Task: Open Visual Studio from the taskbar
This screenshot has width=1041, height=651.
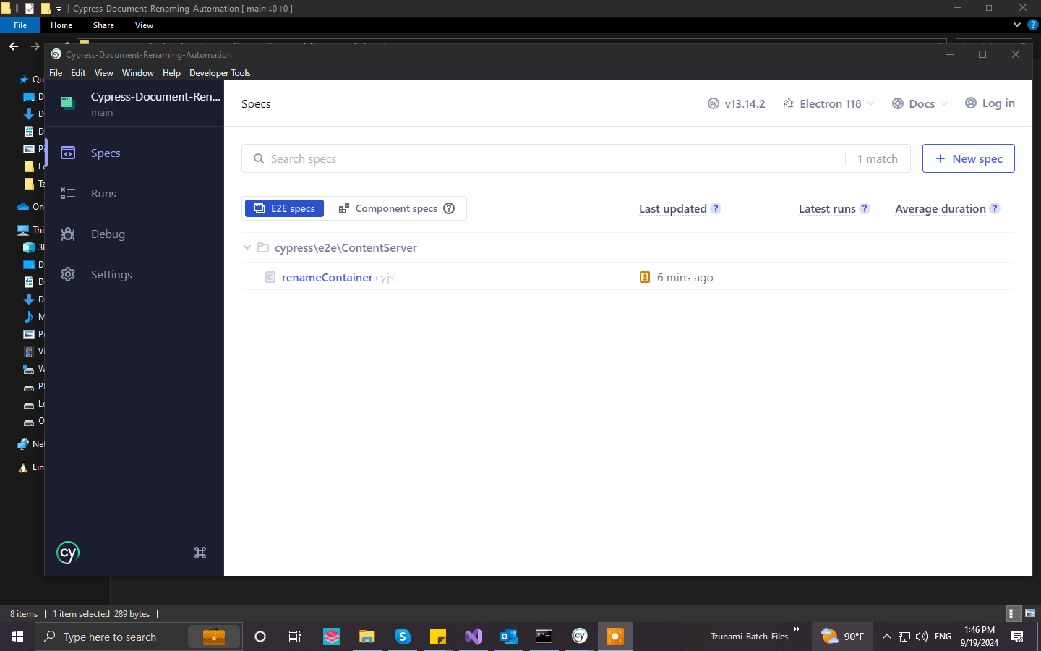Action: click(x=474, y=637)
